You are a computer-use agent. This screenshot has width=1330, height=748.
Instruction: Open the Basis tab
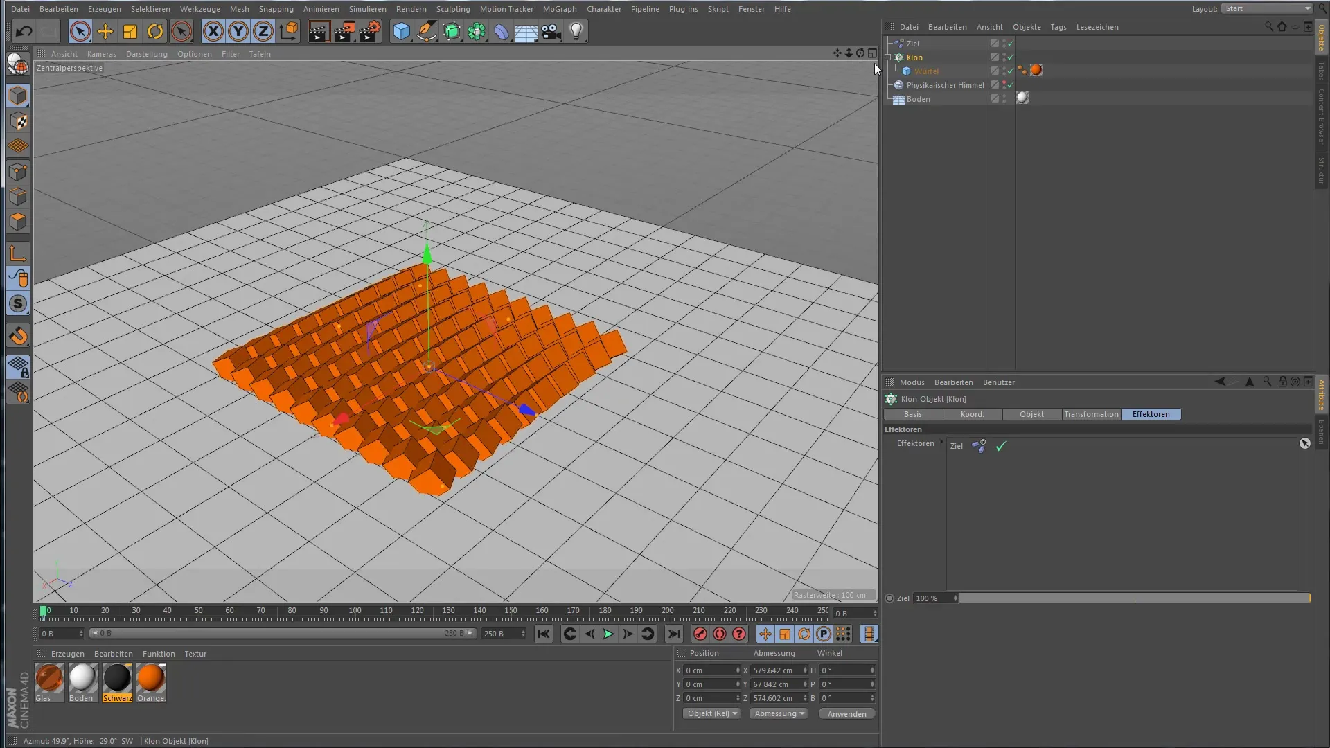[x=913, y=414]
